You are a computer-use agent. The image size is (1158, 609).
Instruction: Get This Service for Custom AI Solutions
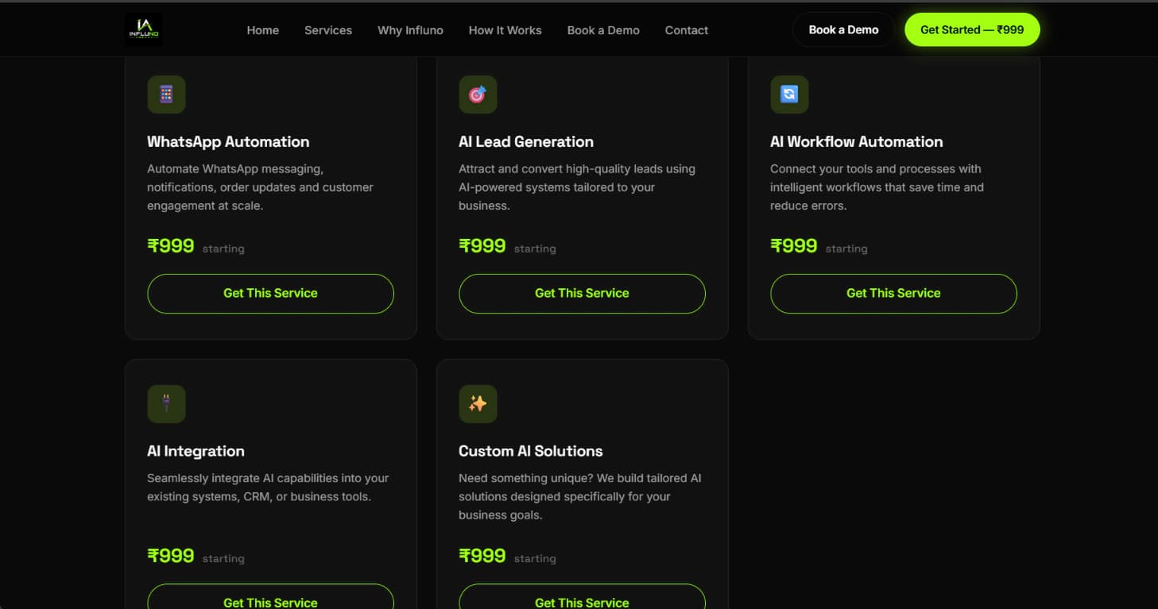click(x=582, y=597)
